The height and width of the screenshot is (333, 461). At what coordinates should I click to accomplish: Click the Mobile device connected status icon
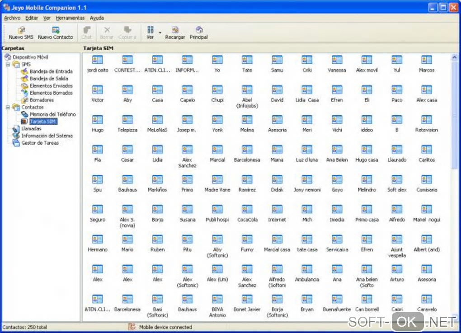click(132, 327)
